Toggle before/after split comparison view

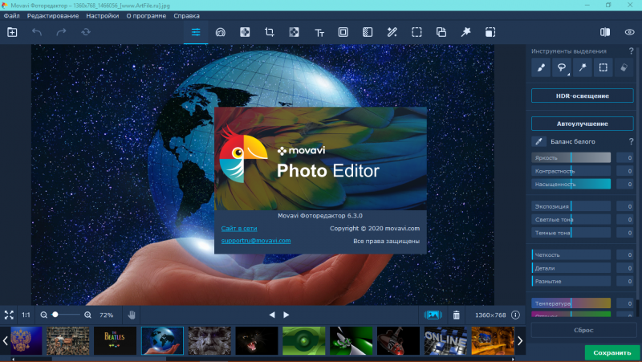tap(606, 32)
